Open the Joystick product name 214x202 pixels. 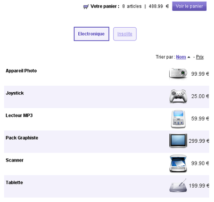[x=15, y=93]
